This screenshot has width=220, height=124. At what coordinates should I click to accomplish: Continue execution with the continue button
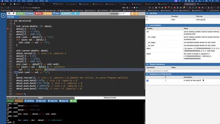(x=29, y=101)
